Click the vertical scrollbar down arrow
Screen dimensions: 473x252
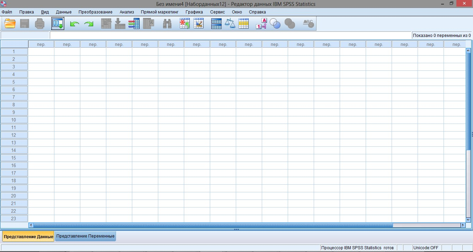point(468,220)
